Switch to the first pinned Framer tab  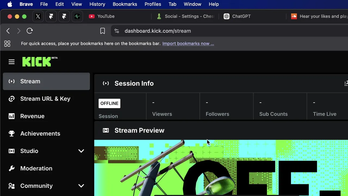click(x=51, y=16)
